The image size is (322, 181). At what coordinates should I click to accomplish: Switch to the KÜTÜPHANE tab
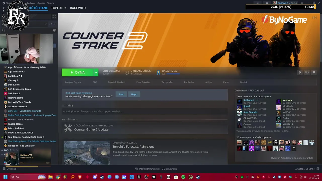point(38,8)
